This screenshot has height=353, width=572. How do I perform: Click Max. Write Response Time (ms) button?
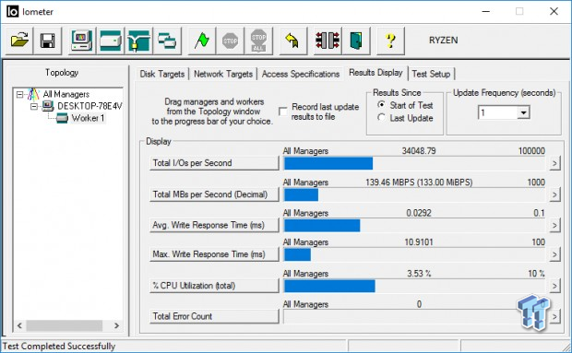coord(214,254)
